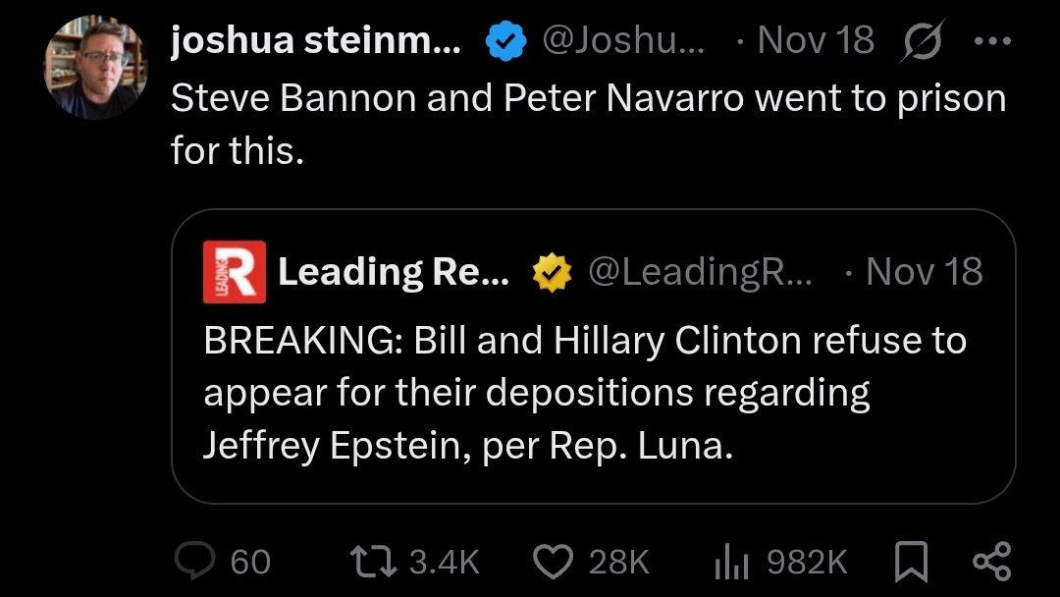Click the Bannon and Navarro tweet text
The width and height of the screenshot is (1060, 597).
pyautogui.click(x=587, y=125)
